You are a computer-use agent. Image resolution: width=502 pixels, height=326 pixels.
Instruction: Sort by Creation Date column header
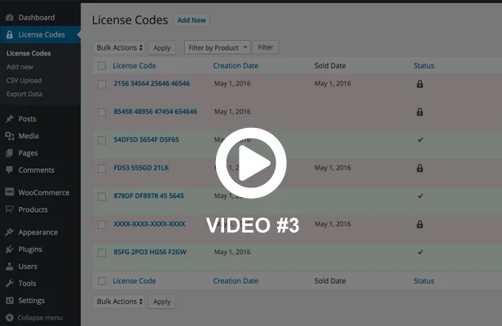pyautogui.click(x=236, y=66)
